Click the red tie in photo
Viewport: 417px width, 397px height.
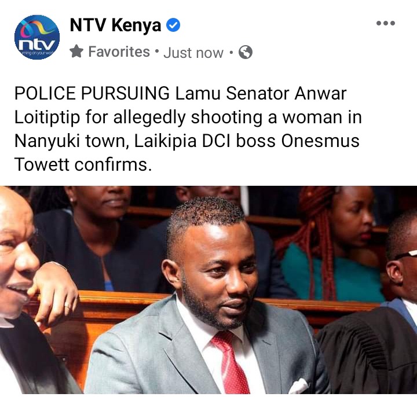coord(231,362)
